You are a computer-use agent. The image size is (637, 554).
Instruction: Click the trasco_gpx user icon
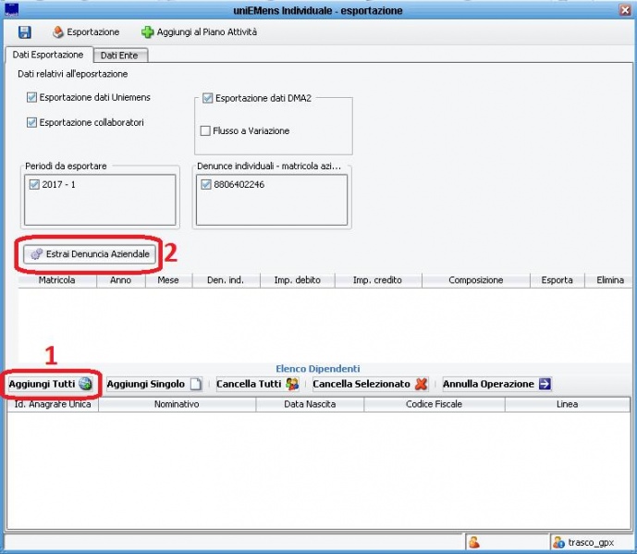click(559, 542)
